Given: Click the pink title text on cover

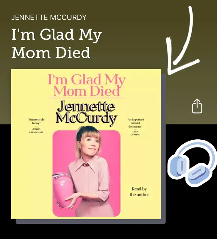Looking at the screenshot, I should pos(86,85).
